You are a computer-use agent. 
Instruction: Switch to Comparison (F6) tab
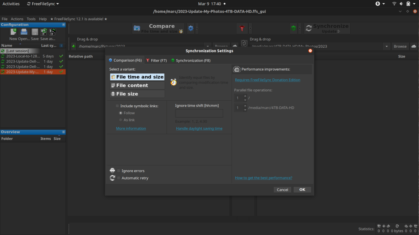coord(125,60)
